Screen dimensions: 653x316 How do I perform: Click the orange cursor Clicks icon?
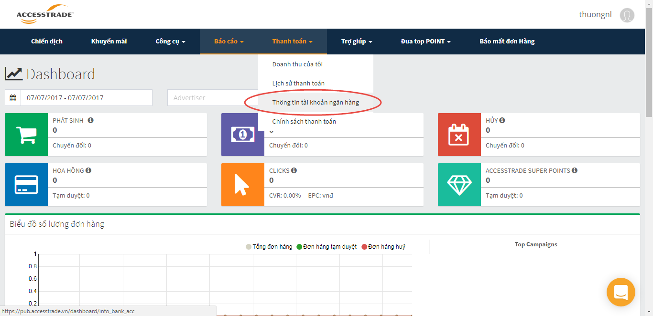click(242, 185)
